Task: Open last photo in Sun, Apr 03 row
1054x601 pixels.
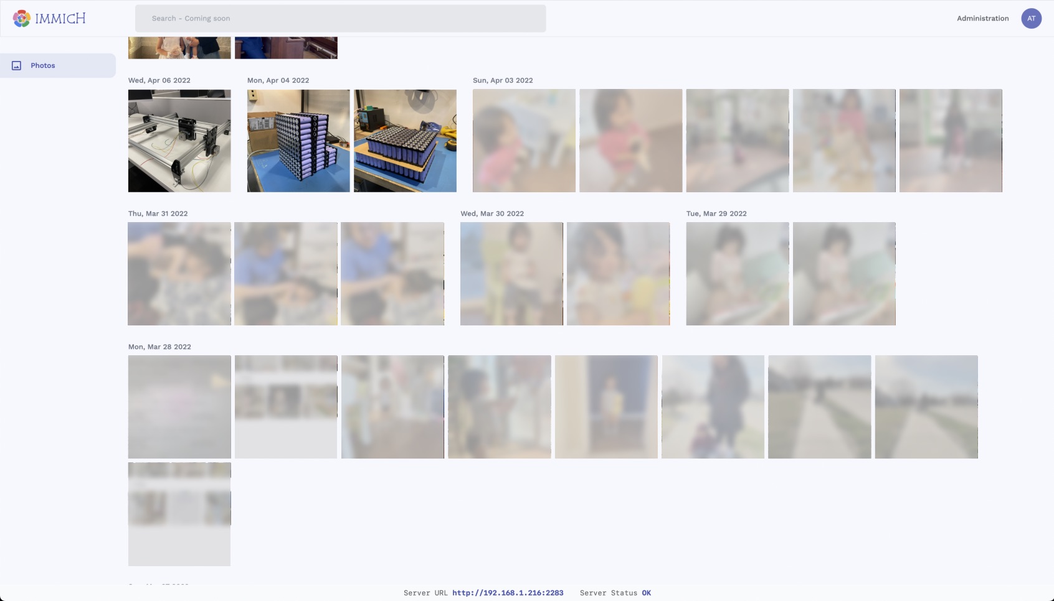Action: (951, 141)
